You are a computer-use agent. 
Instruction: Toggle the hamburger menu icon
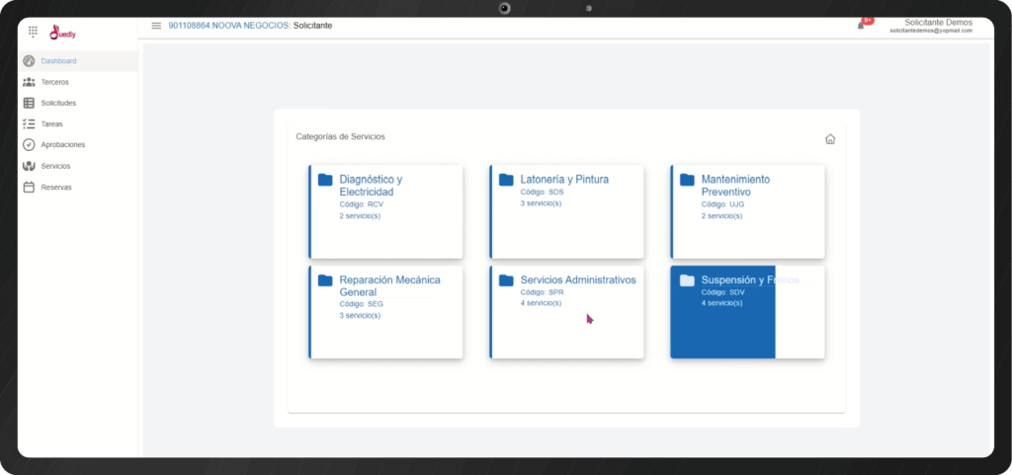click(x=156, y=26)
